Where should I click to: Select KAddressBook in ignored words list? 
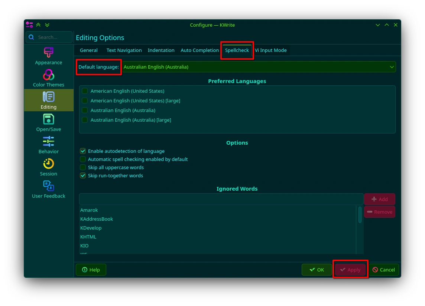tap(218, 219)
